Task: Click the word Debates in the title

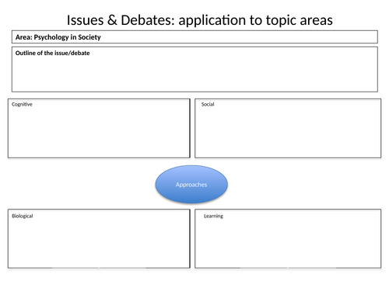Action: [148, 20]
